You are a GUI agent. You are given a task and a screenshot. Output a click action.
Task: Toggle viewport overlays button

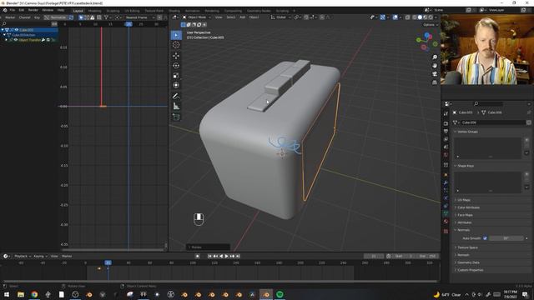click(x=395, y=17)
